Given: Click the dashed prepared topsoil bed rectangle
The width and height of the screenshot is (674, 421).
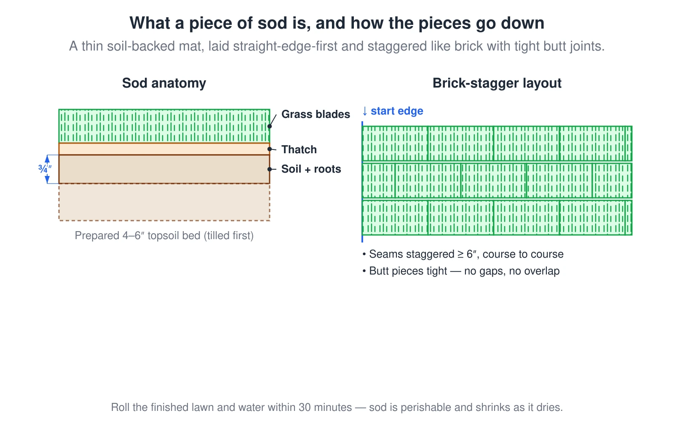Looking at the screenshot, I should coord(164,202).
